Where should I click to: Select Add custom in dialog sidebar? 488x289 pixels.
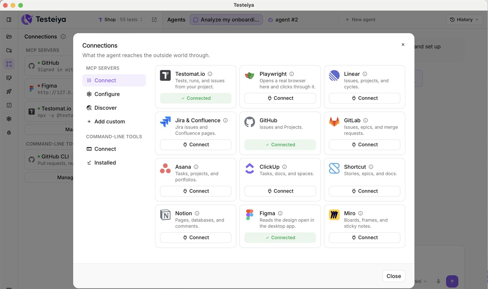tap(114, 121)
